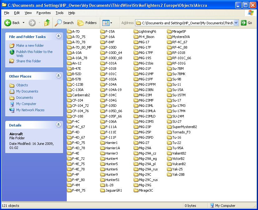
Task: Open My Network Places link
Action: (30, 110)
